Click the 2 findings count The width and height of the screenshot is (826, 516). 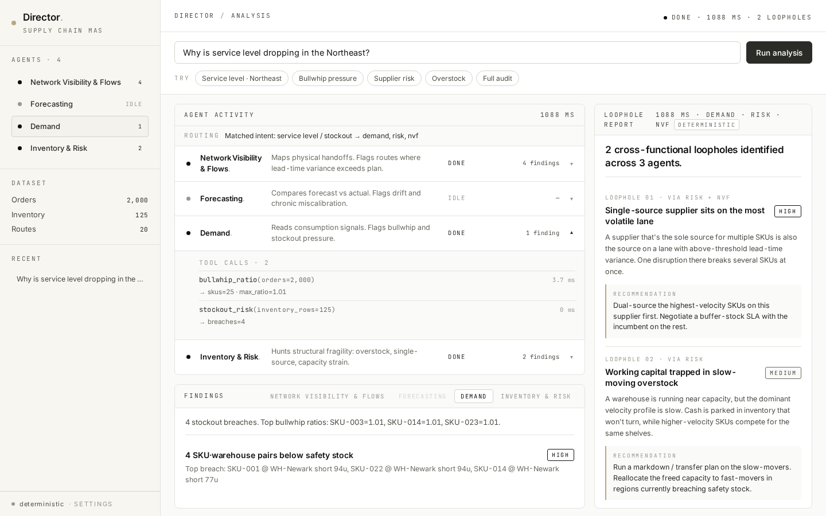coord(541,357)
